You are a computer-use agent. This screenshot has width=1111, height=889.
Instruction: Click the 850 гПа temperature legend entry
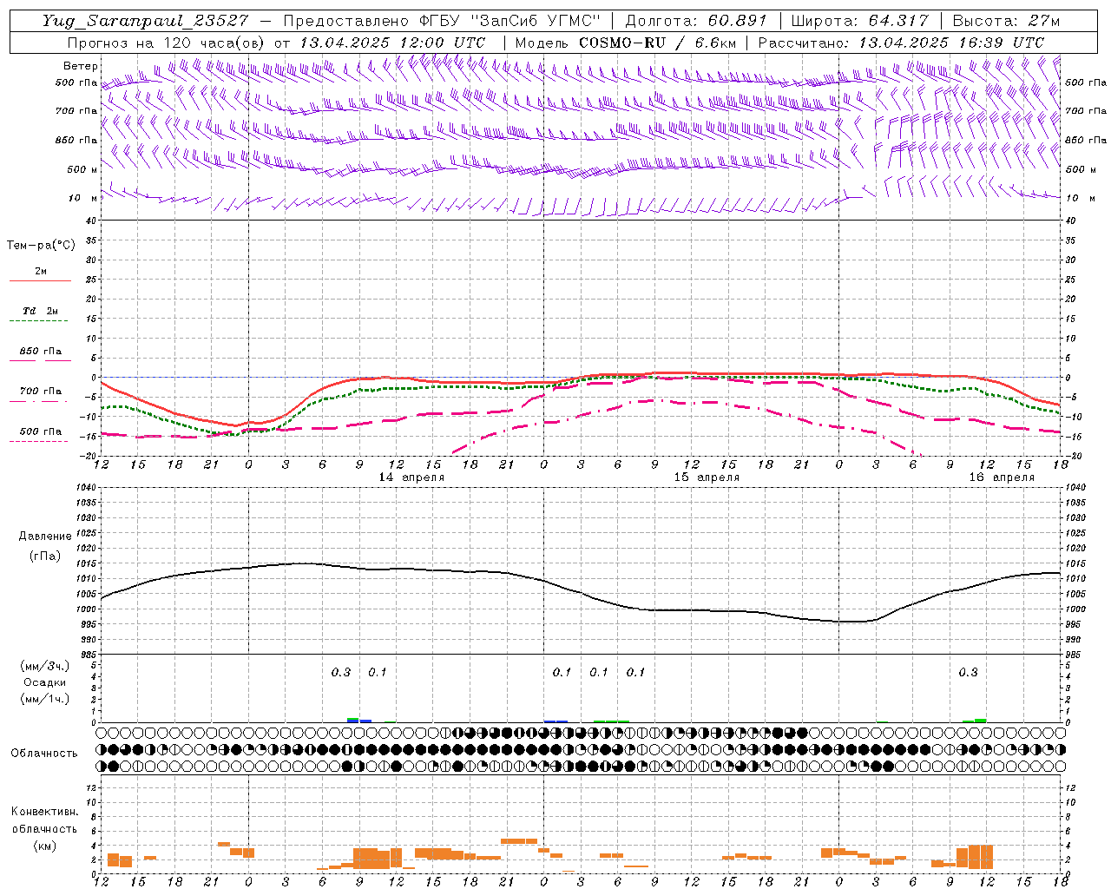[x=40, y=352]
